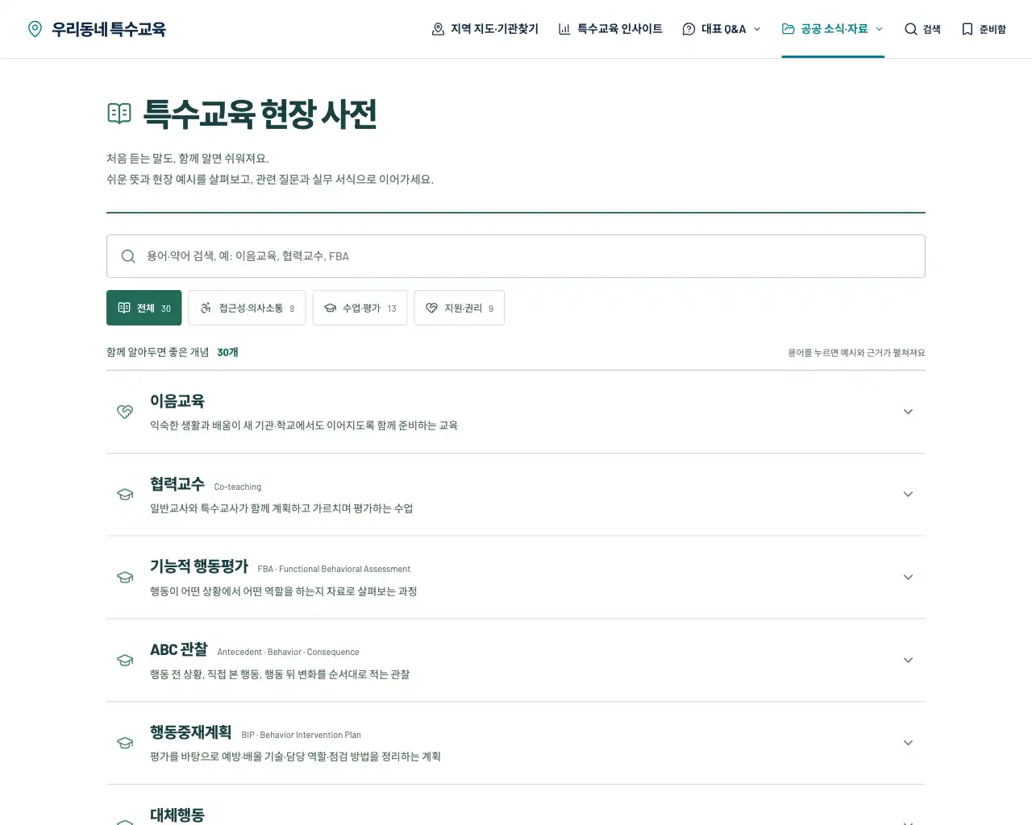Click the graduation cap icon beside ABC 관찰
The width and height of the screenshot is (1032, 825).
(x=125, y=661)
